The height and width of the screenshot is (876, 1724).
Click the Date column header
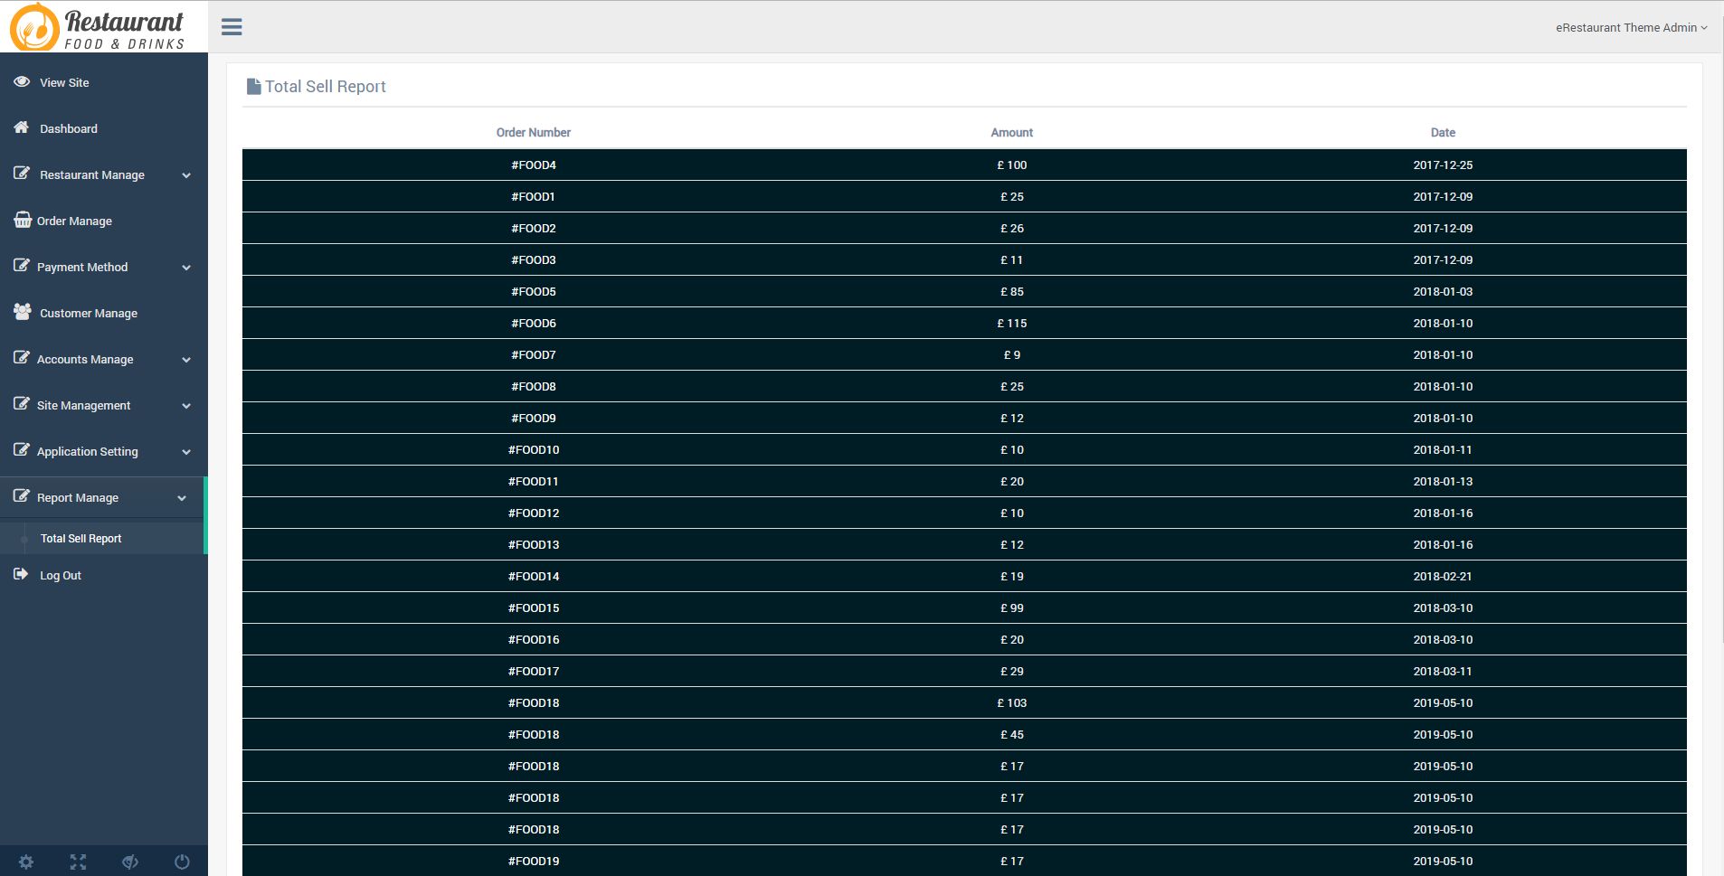[x=1443, y=132]
